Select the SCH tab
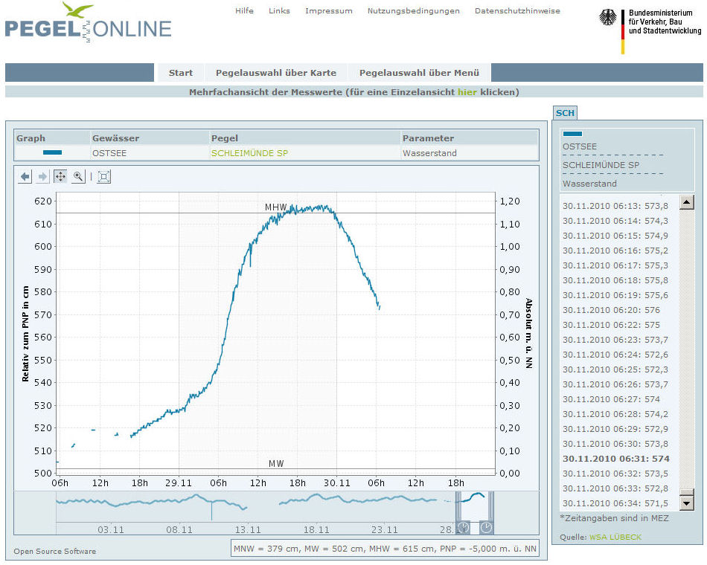 (565, 113)
